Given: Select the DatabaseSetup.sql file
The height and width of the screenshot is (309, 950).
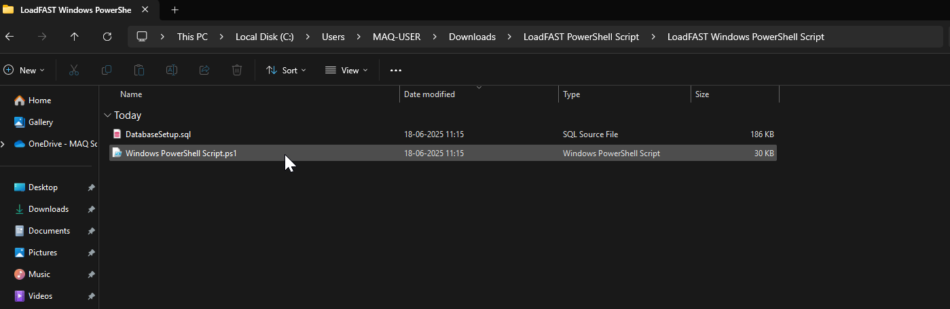Looking at the screenshot, I should [x=158, y=134].
